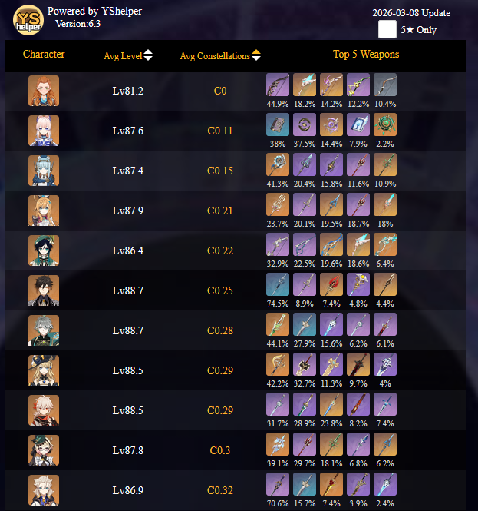
Task: Sort by Avg Level arrows
Action: [148, 55]
